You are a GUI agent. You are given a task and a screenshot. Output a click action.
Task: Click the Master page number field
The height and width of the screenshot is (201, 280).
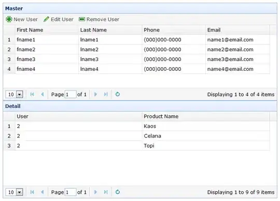coord(71,95)
